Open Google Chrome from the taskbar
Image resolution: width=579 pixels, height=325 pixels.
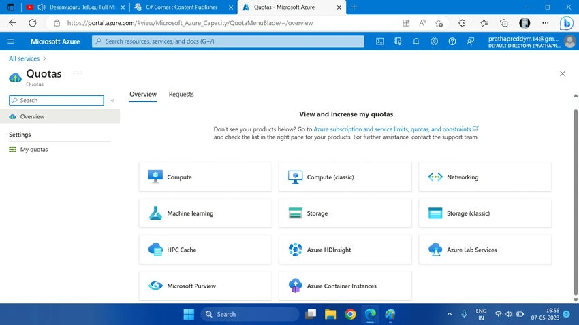(350, 314)
